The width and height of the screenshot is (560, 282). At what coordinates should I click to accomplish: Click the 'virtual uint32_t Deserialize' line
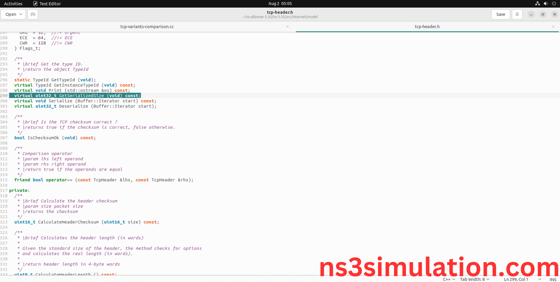[x=85, y=106]
